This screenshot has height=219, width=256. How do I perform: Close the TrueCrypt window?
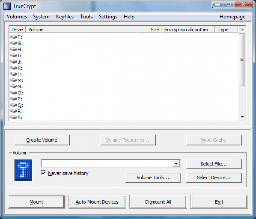click(243, 4)
